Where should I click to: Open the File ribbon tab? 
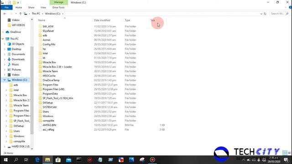point(6,7)
